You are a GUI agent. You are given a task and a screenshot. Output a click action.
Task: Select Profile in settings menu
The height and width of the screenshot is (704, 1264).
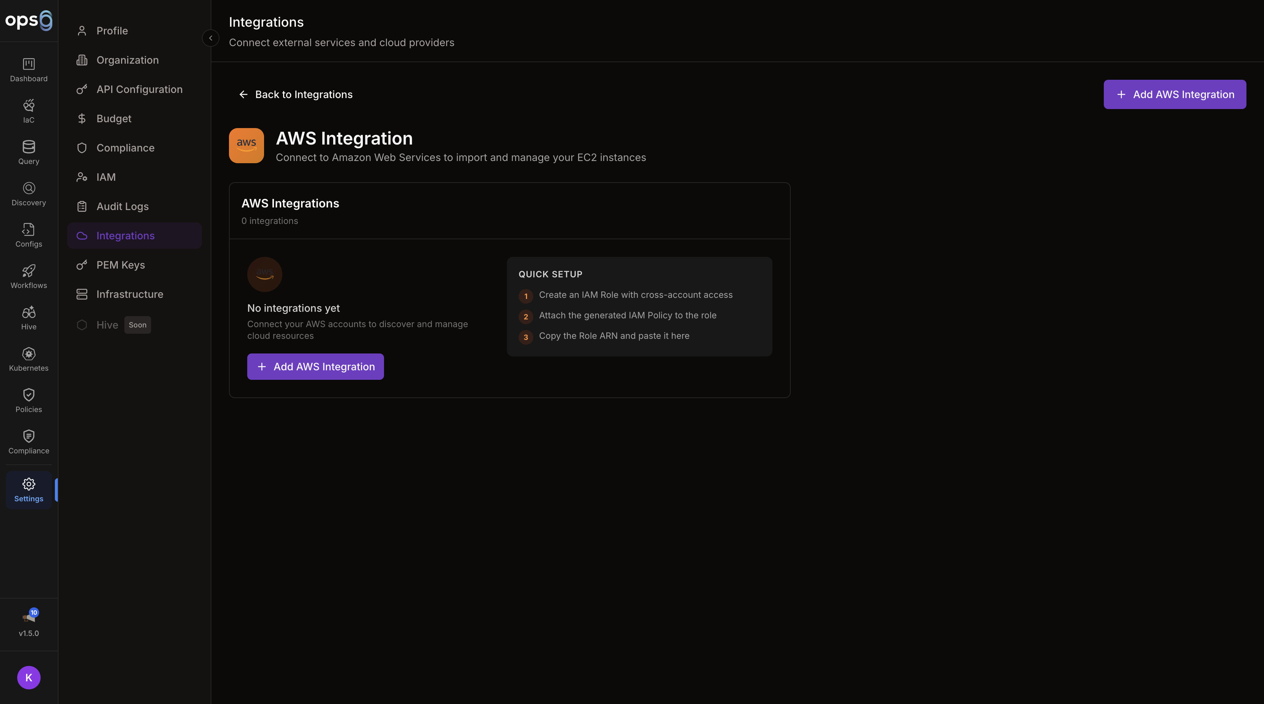(x=112, y=31)
